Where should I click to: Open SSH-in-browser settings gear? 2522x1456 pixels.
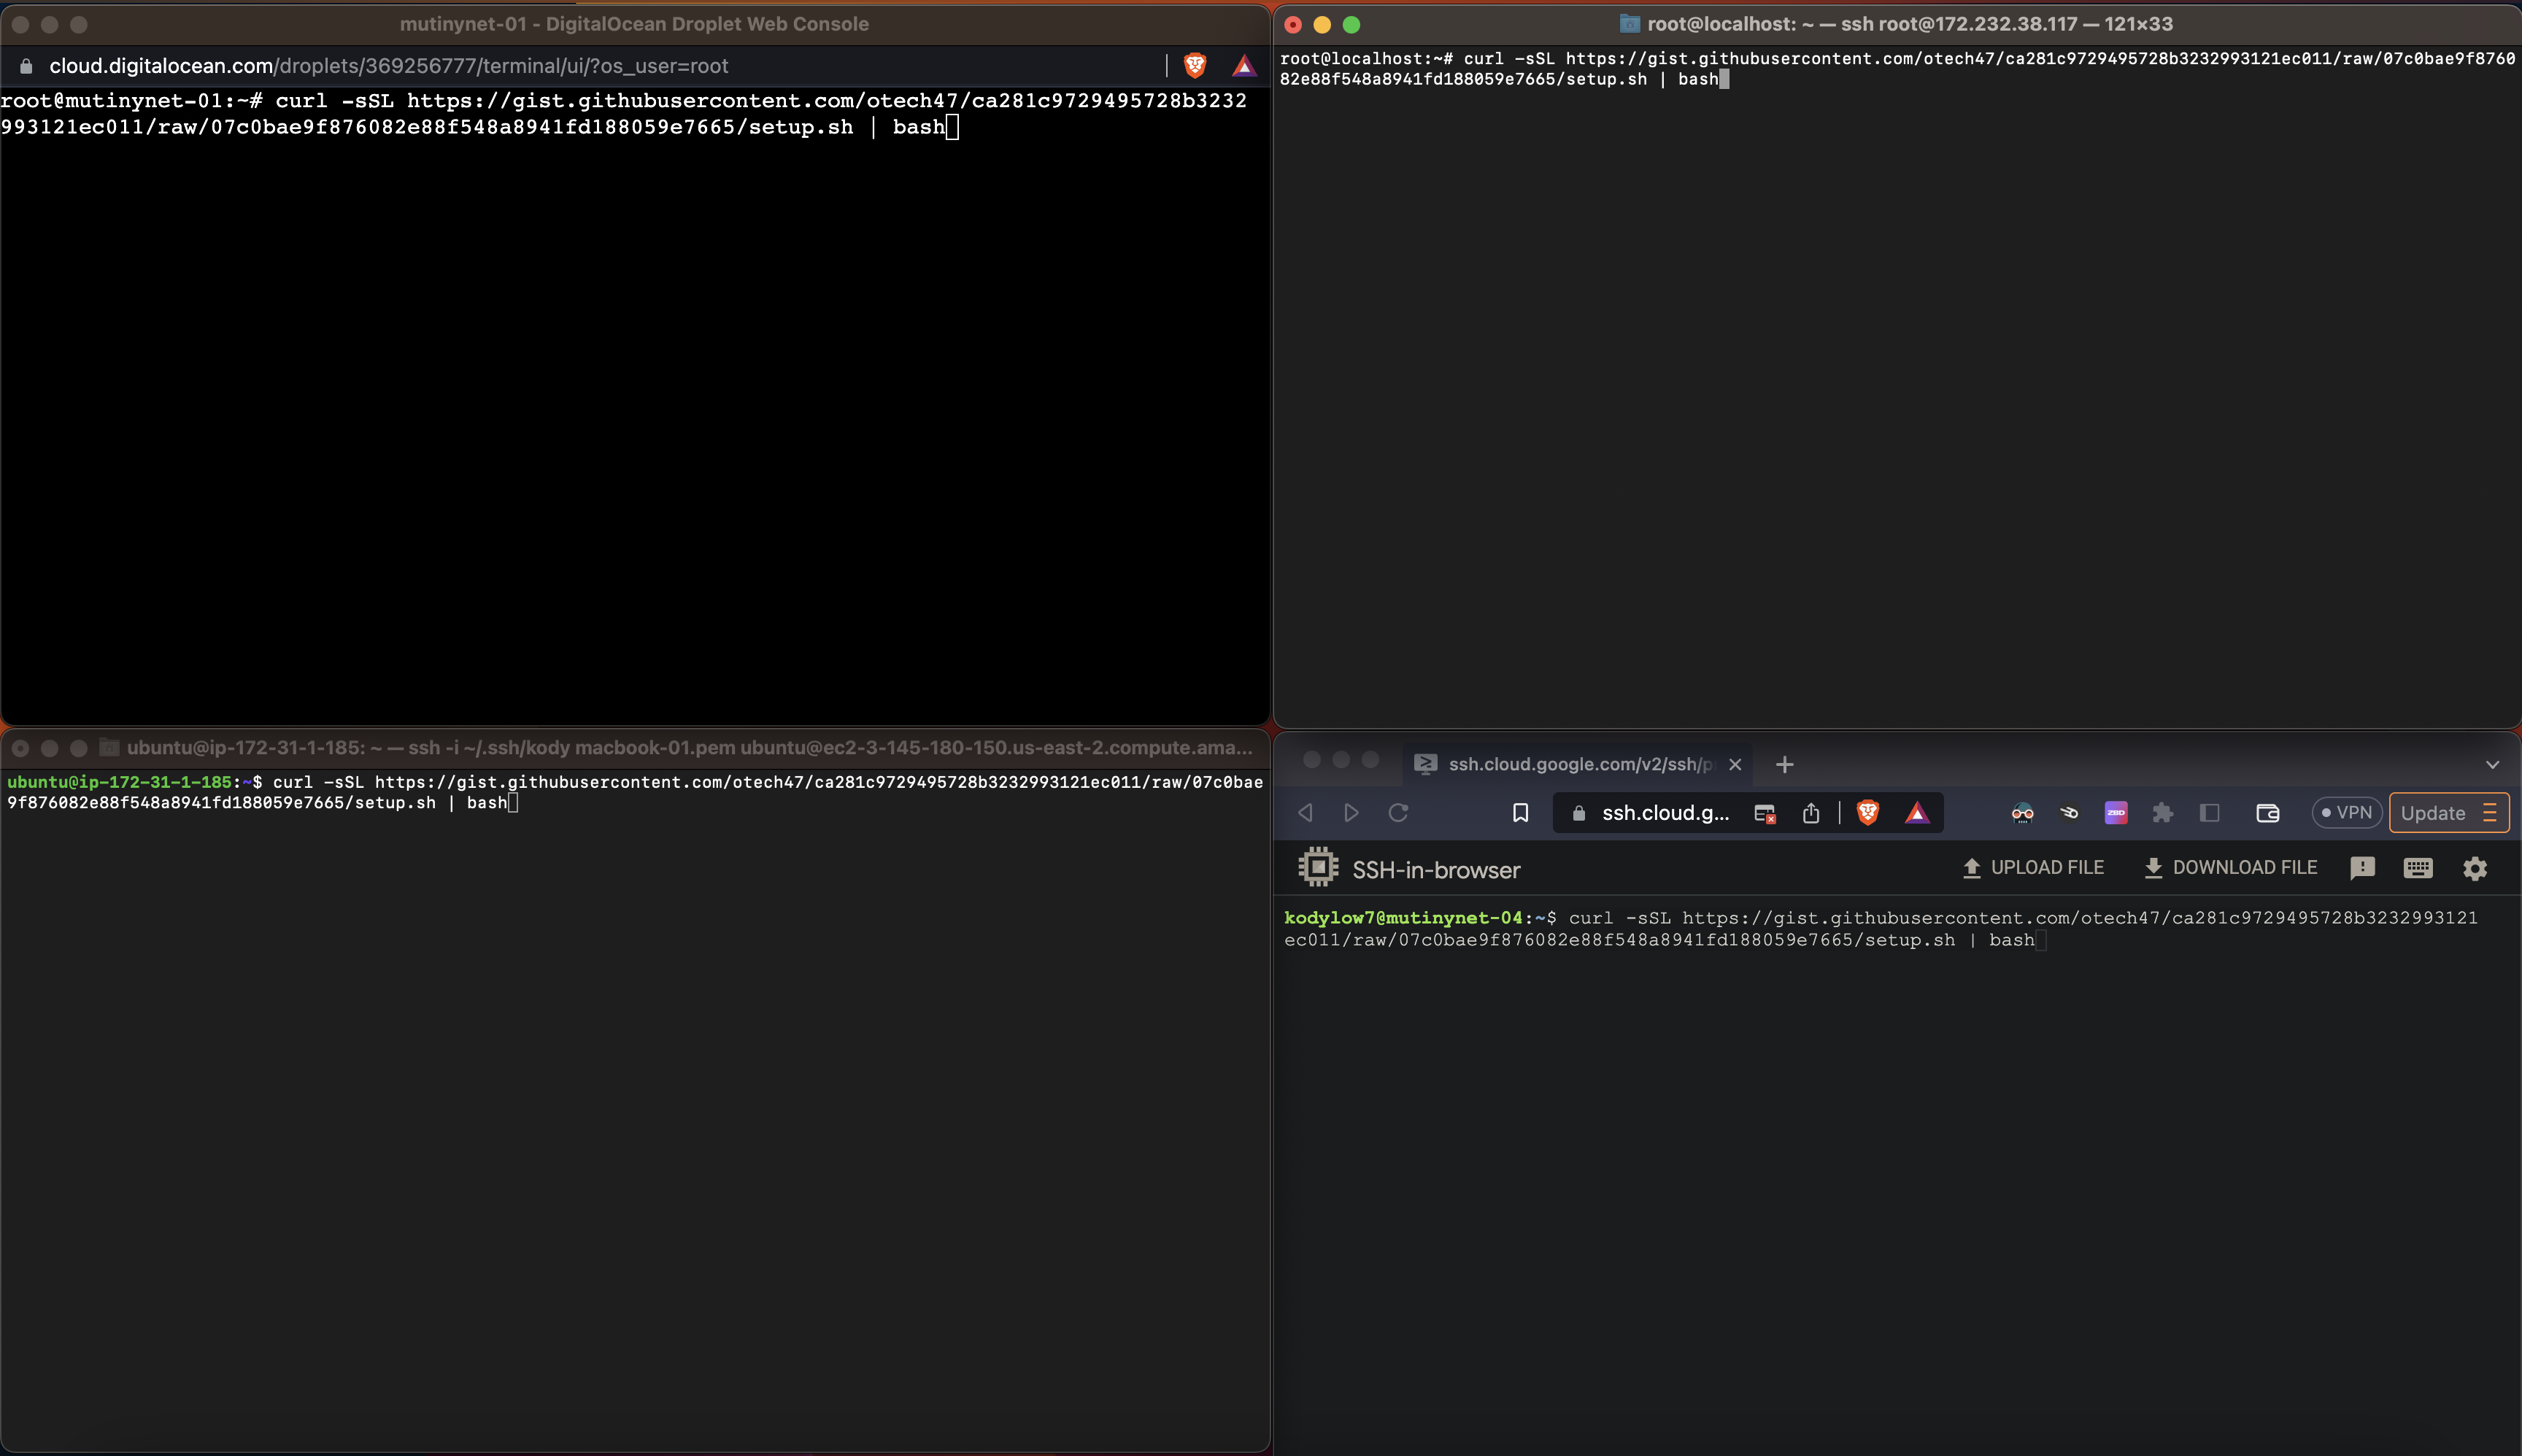tap(2475, 868)
